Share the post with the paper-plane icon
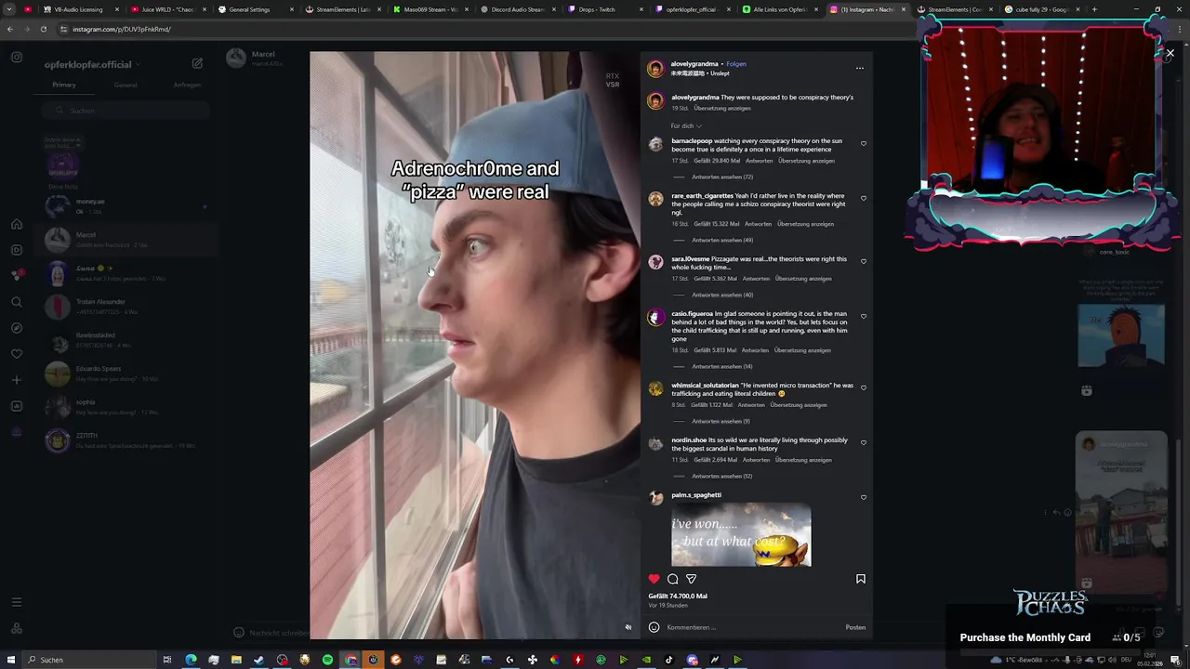 click(691, 579)
